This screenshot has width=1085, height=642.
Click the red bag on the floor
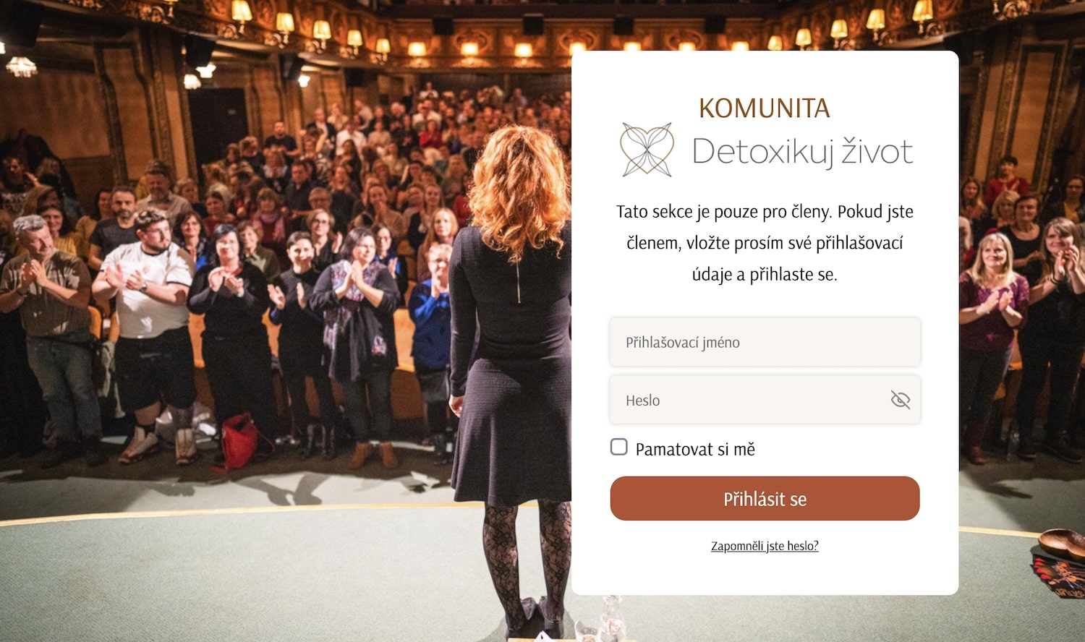238,441
